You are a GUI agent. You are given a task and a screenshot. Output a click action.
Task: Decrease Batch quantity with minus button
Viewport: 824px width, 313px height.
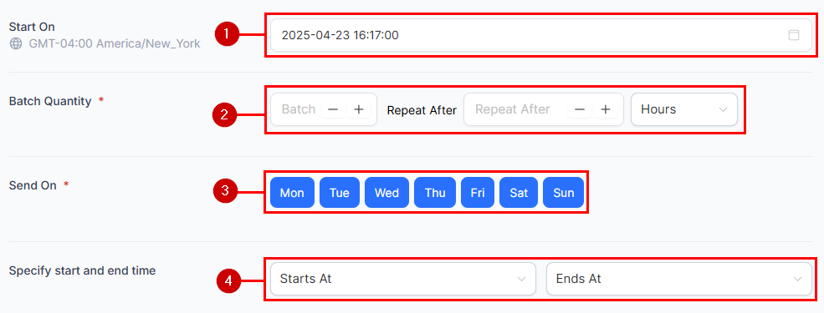click(333, 109)
